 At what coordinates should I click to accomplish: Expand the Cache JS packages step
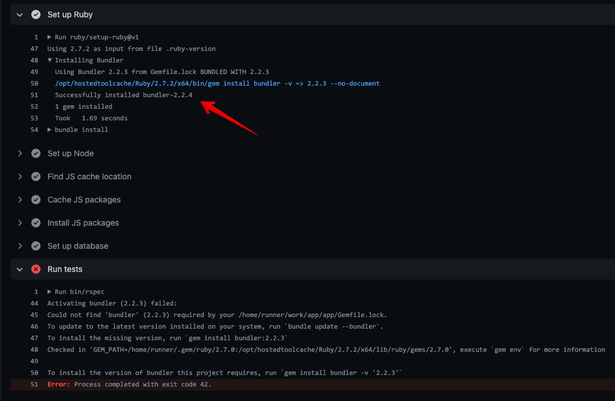click(20, 200)
